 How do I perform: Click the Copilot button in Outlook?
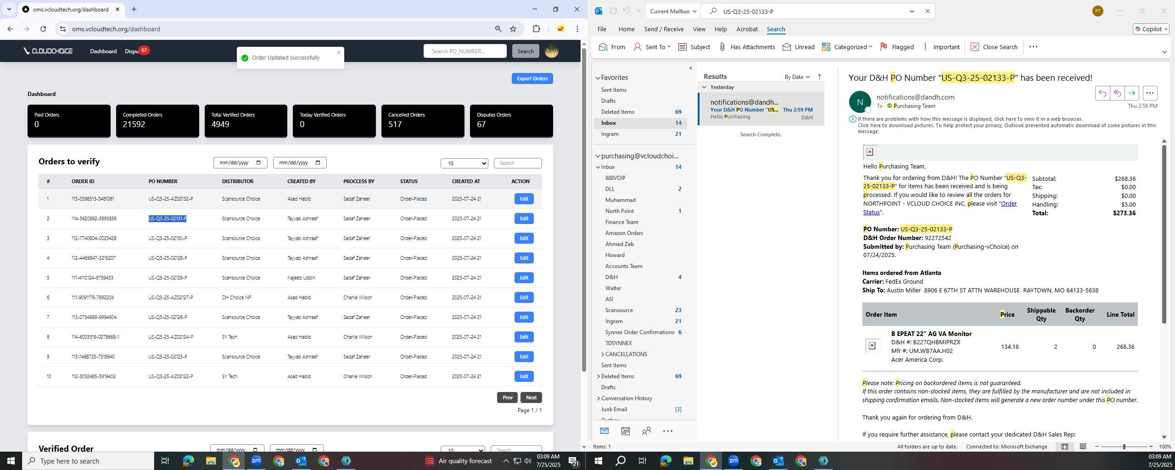(x=1151, y=29)
